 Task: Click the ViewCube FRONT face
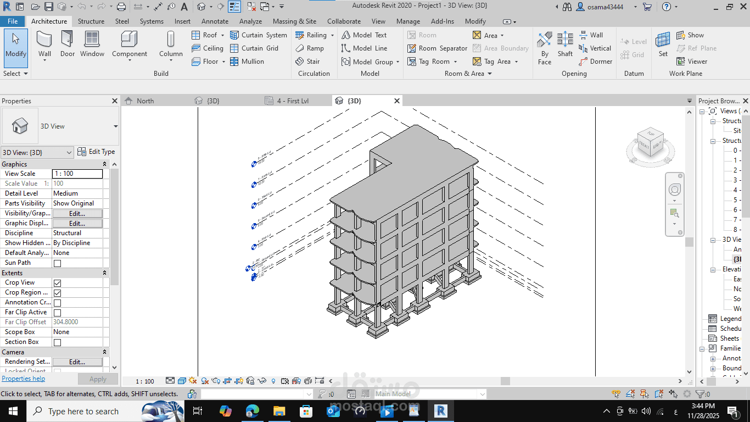[643, 146]
